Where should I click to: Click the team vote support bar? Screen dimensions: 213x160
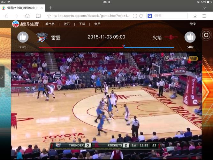point(106,47)
